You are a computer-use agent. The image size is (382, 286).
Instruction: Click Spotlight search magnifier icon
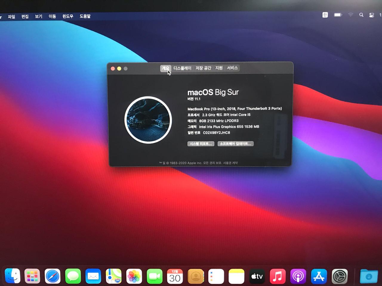tap(361, 15)
